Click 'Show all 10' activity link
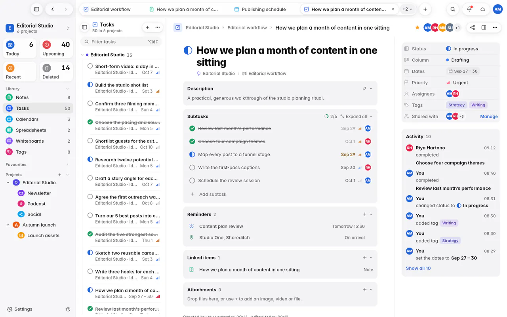Image resolution: width=507 pixels, height=317 pixels. pos(418,268)
